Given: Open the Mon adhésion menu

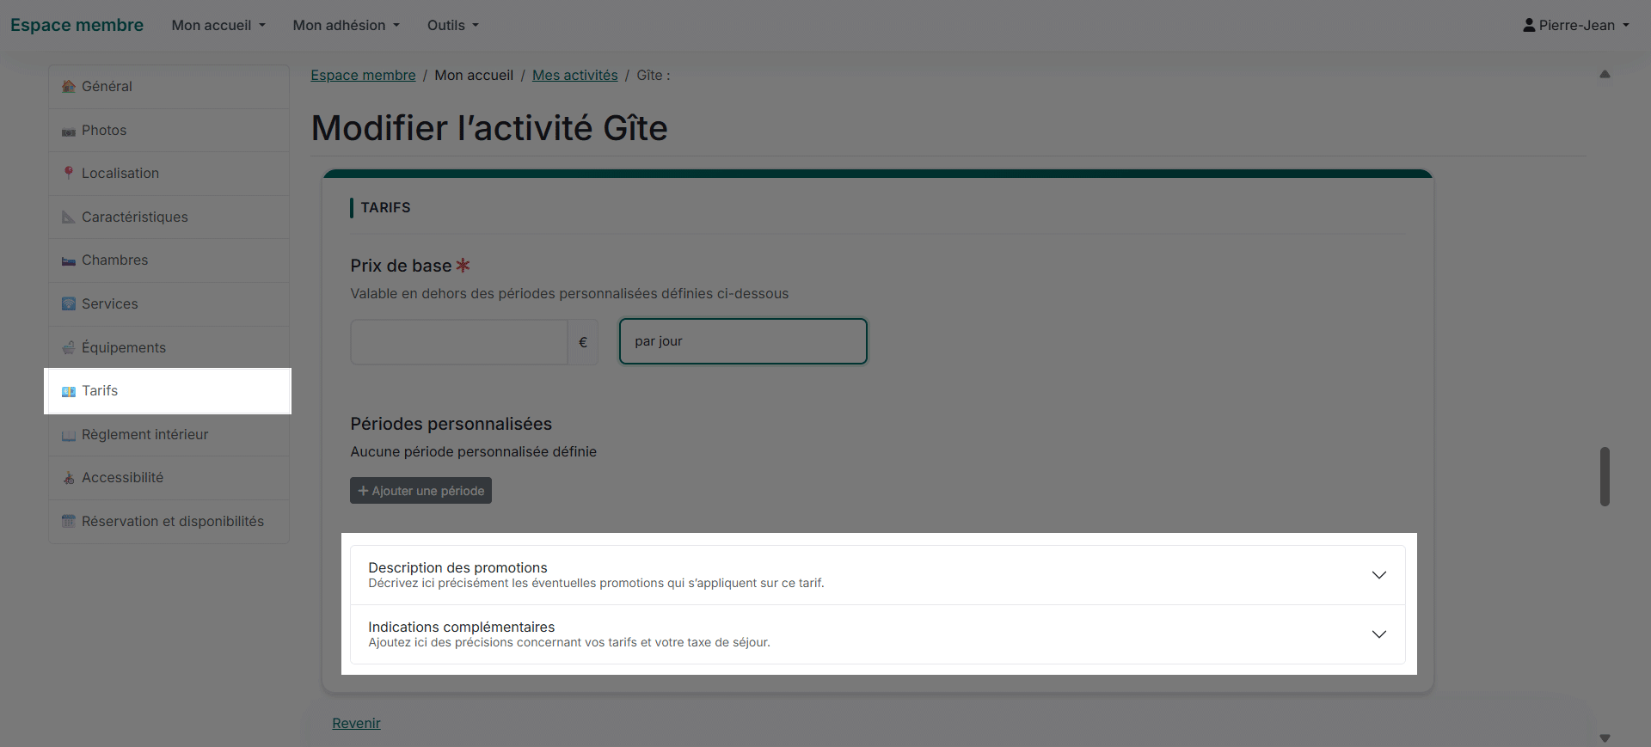Looking at the screenshot, I should (x=346, y=26).
